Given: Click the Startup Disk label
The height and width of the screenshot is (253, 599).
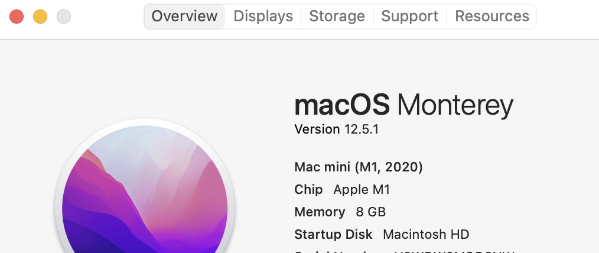Looking at the screenshot, I should point(334,234).
